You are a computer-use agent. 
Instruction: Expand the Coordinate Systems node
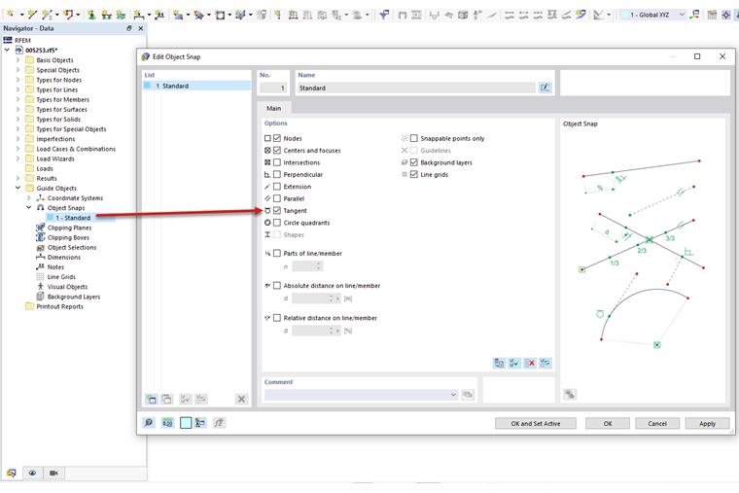coord(29,198)
